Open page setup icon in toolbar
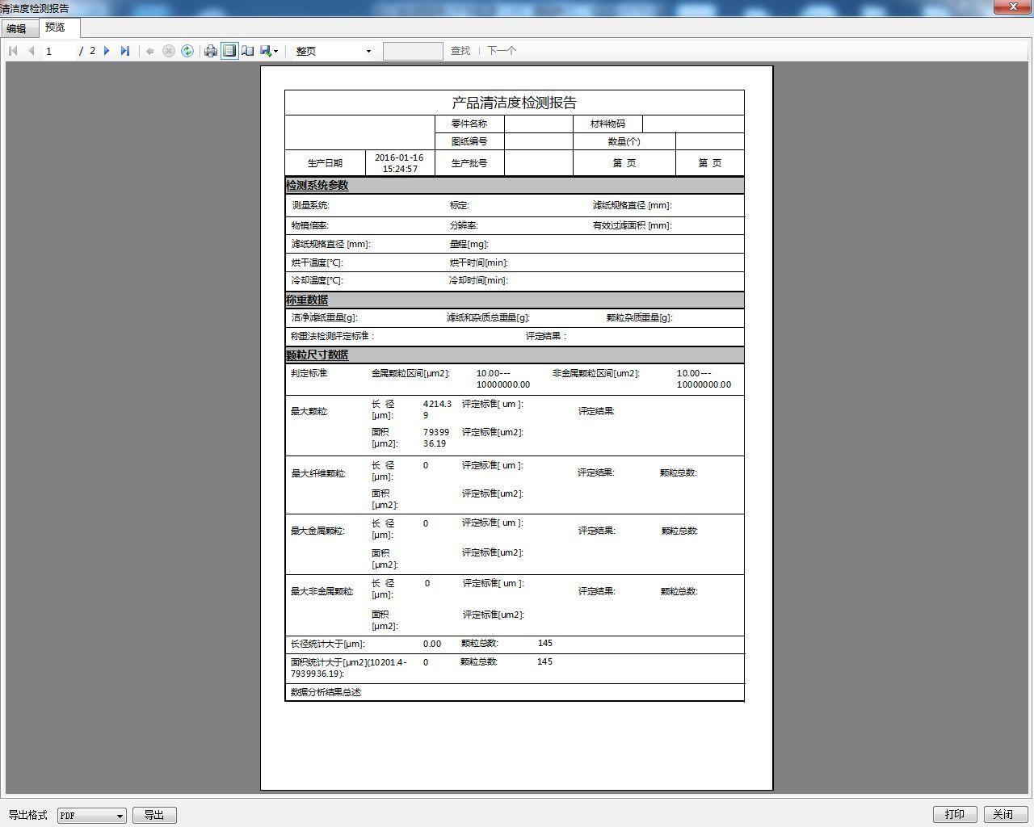The width and height of the screenshot is (1034, 827). pos(248,51)
